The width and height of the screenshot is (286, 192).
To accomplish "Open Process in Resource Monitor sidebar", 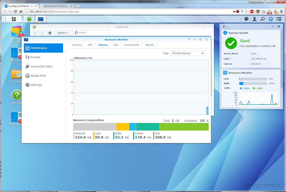I will 43,57.
